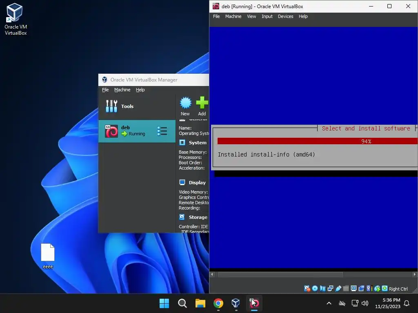Open the Windows Start menu

pyautogui.click(x=164, y=303)
